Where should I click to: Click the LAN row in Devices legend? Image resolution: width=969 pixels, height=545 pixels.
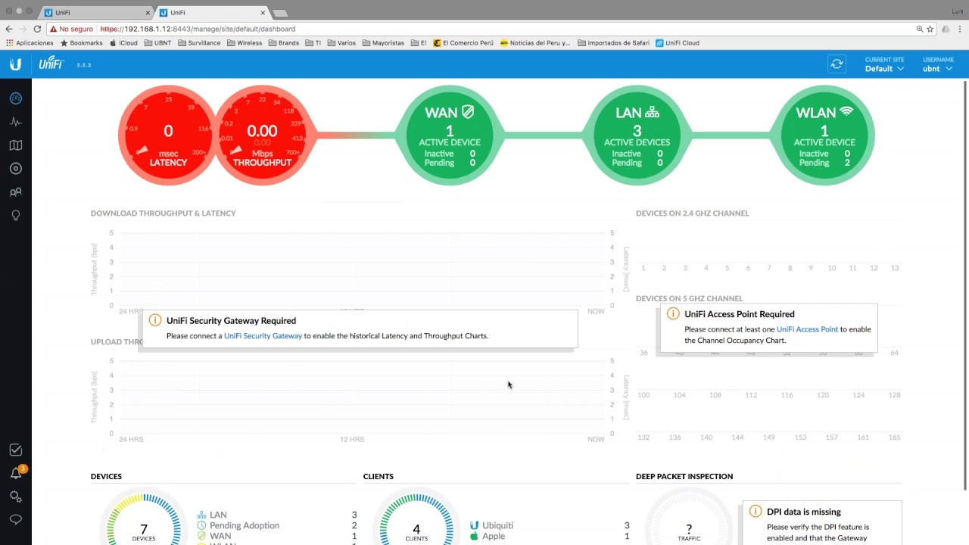coord(276,515)
